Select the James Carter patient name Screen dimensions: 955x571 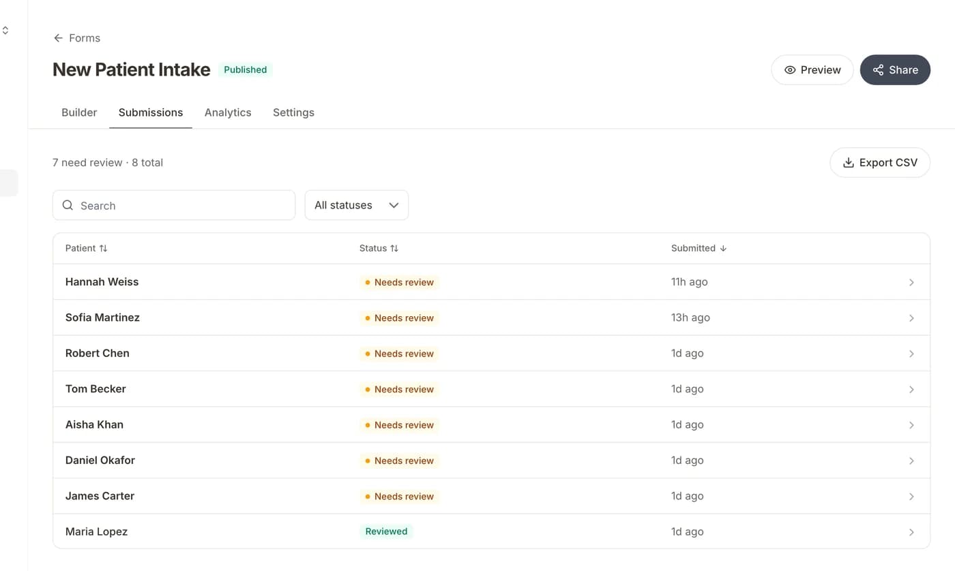(x=100, y=496)
